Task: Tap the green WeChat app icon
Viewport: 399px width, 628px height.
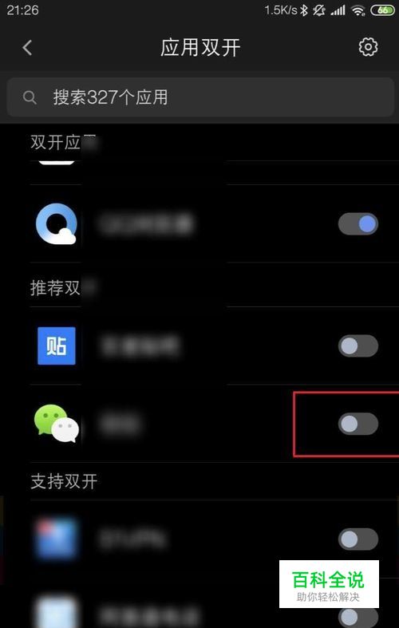Action: tap(57, 425)
